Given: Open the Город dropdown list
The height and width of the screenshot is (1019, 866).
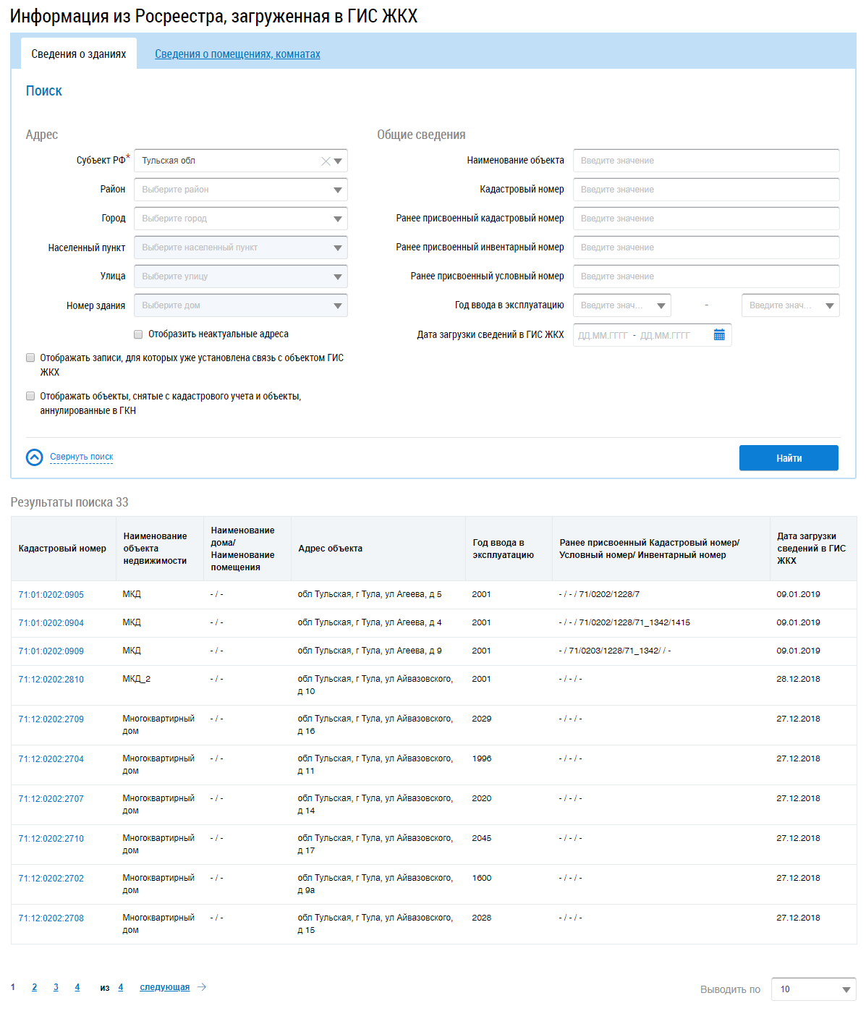Looking at the screenshot, I should [337, 219].
